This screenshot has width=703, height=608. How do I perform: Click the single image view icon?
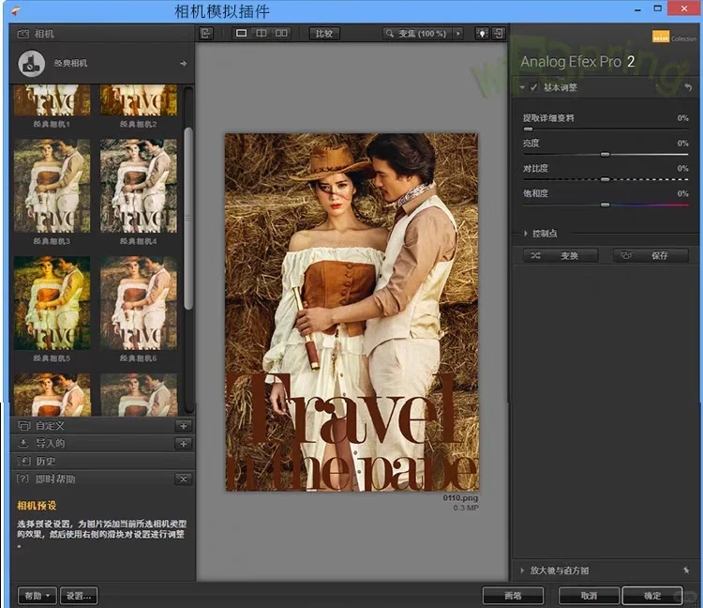pos(241,34)
